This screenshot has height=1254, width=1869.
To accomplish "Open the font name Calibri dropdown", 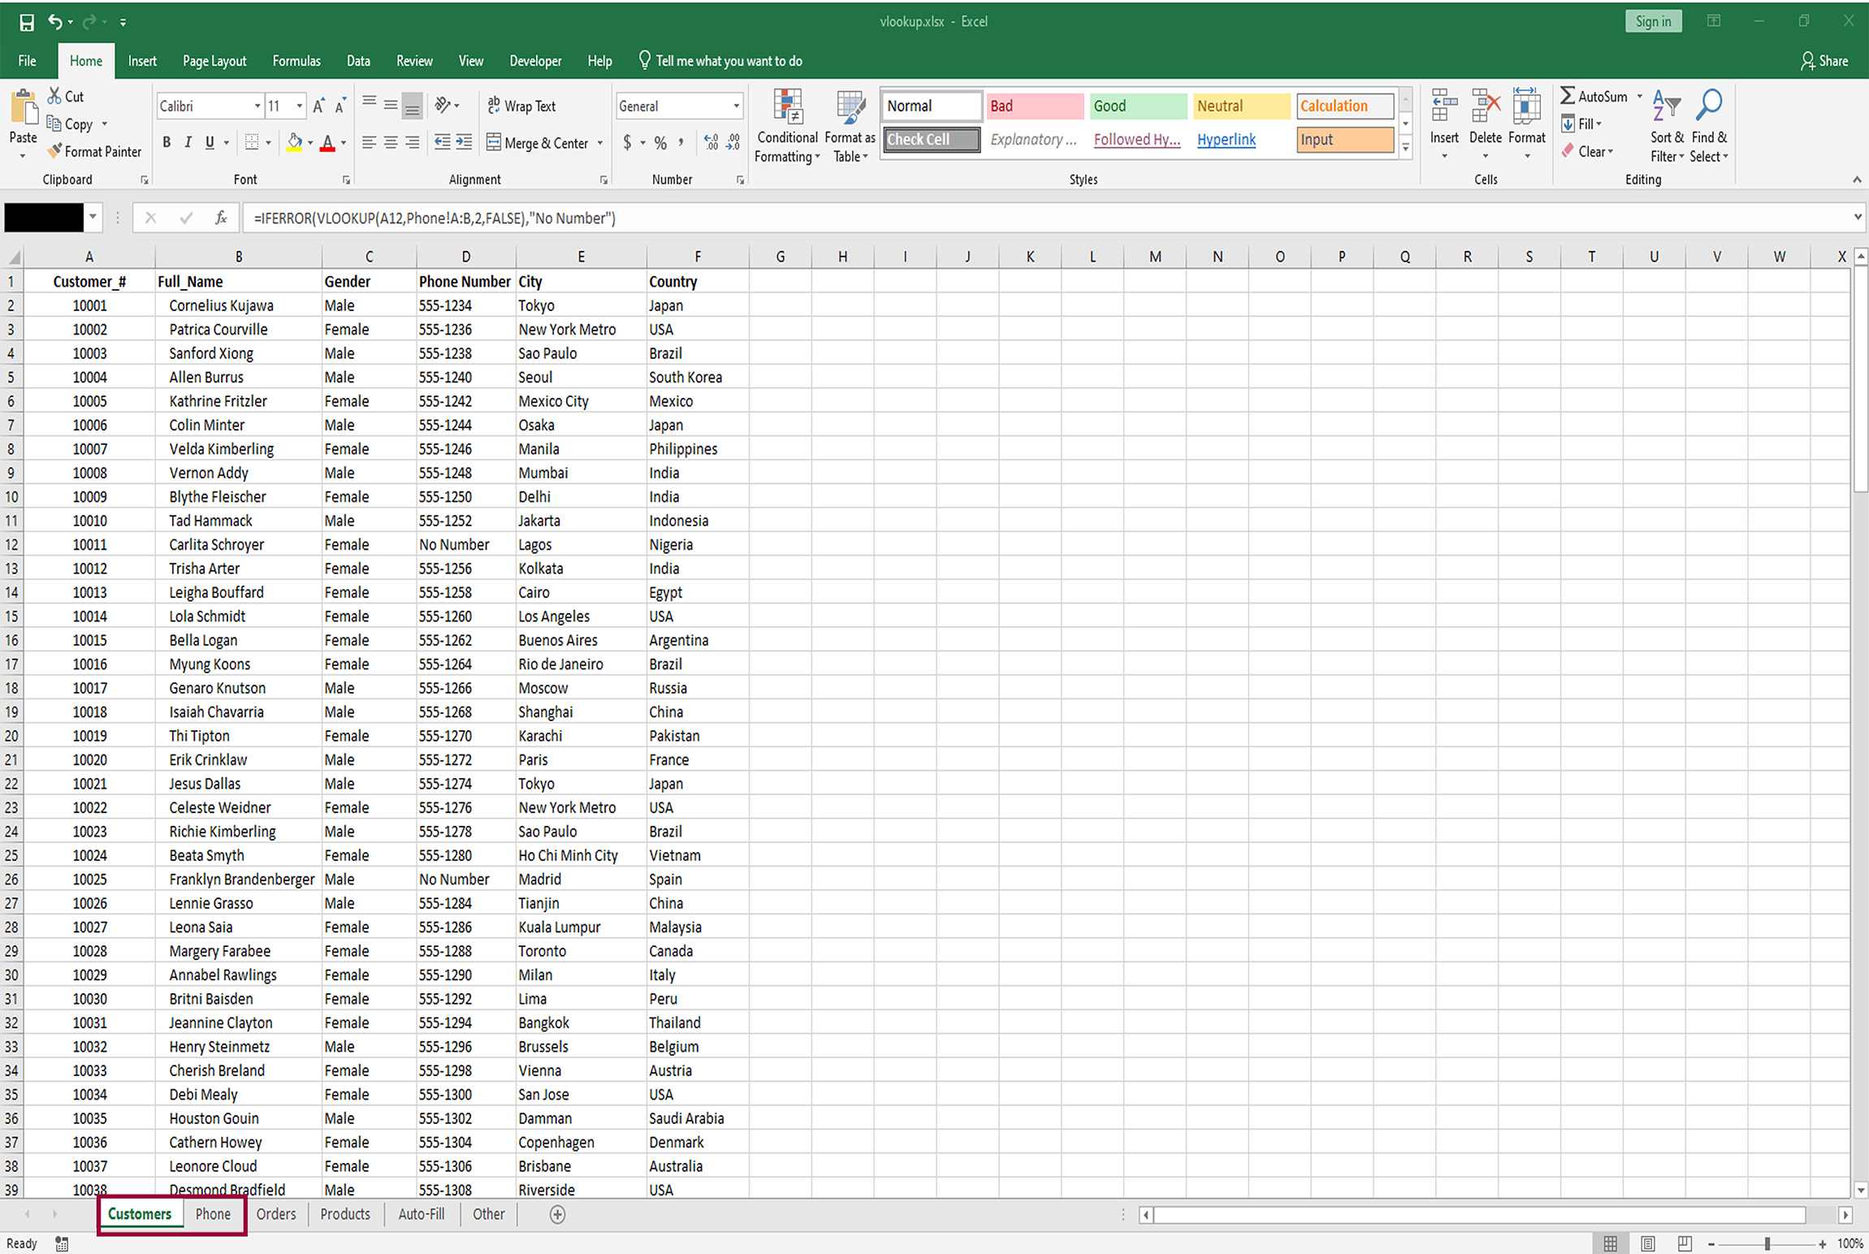I will [x=257, y=106].
